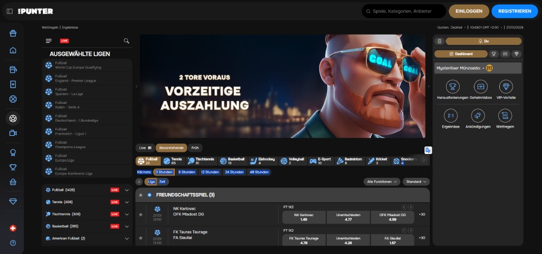542x254 pixels.
Task: Click the EINLOGGEN button
Action: [469, 11]
